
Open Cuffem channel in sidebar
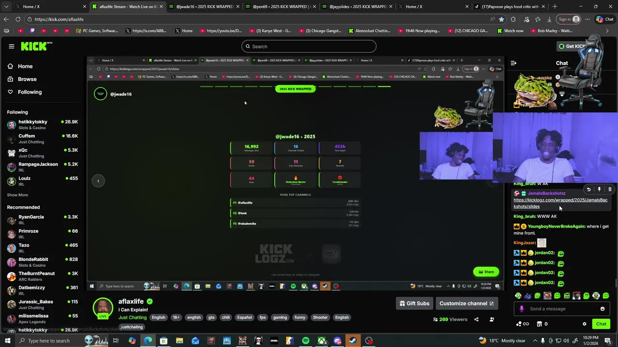(x=42, y=139)
